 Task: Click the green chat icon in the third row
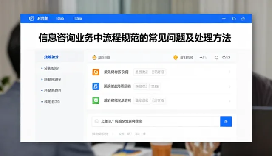[x=96, y=100]
